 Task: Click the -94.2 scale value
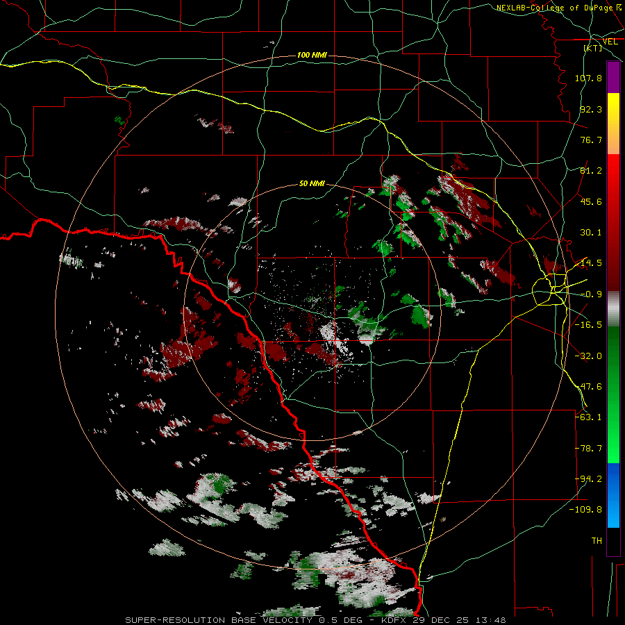pyautogui.click(x=588, y=479)
